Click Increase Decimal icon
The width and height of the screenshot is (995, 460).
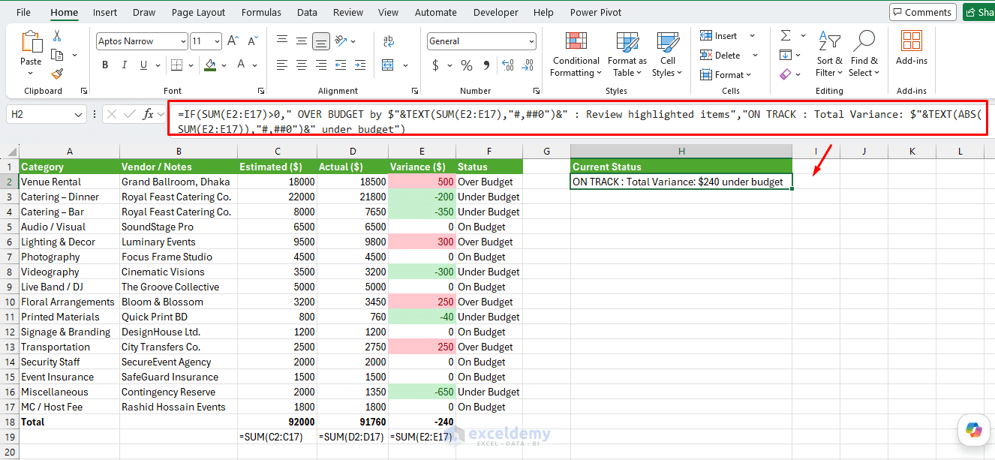[510, 65]
